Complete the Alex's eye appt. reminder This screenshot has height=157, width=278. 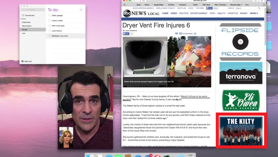[50, 26]
